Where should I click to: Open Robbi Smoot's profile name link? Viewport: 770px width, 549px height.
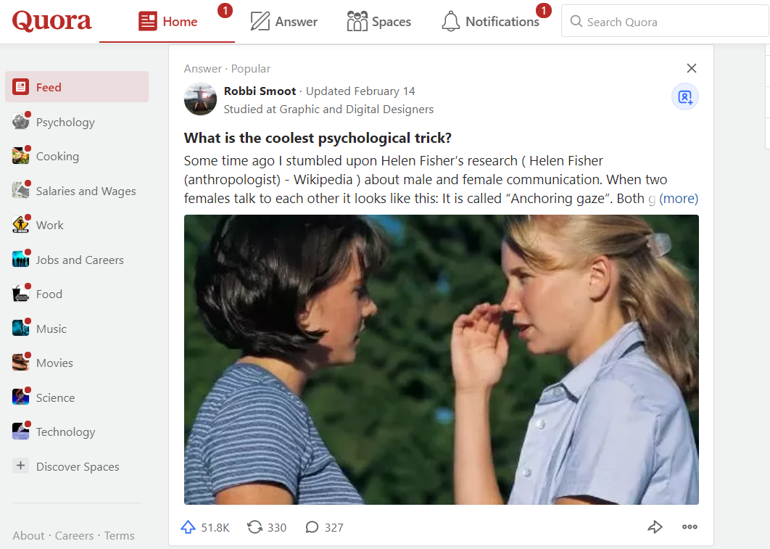point(260,91)
